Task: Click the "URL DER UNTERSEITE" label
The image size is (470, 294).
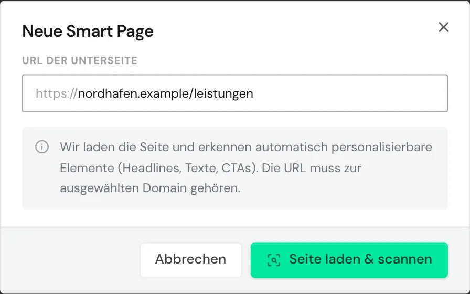Action: point(80,60)
